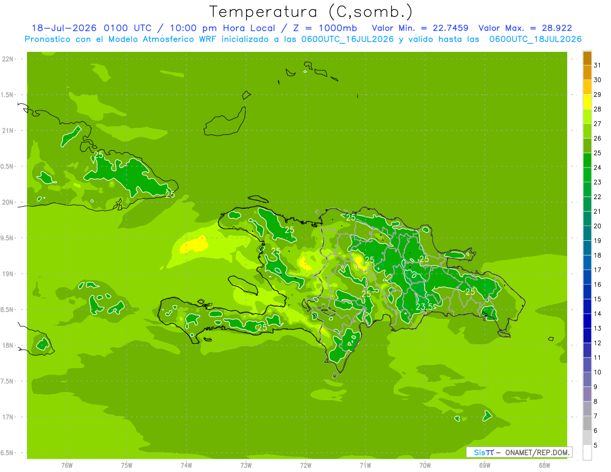Click the '17N' latitude axis label
This screenshot has height=472, width=611.
8,417
